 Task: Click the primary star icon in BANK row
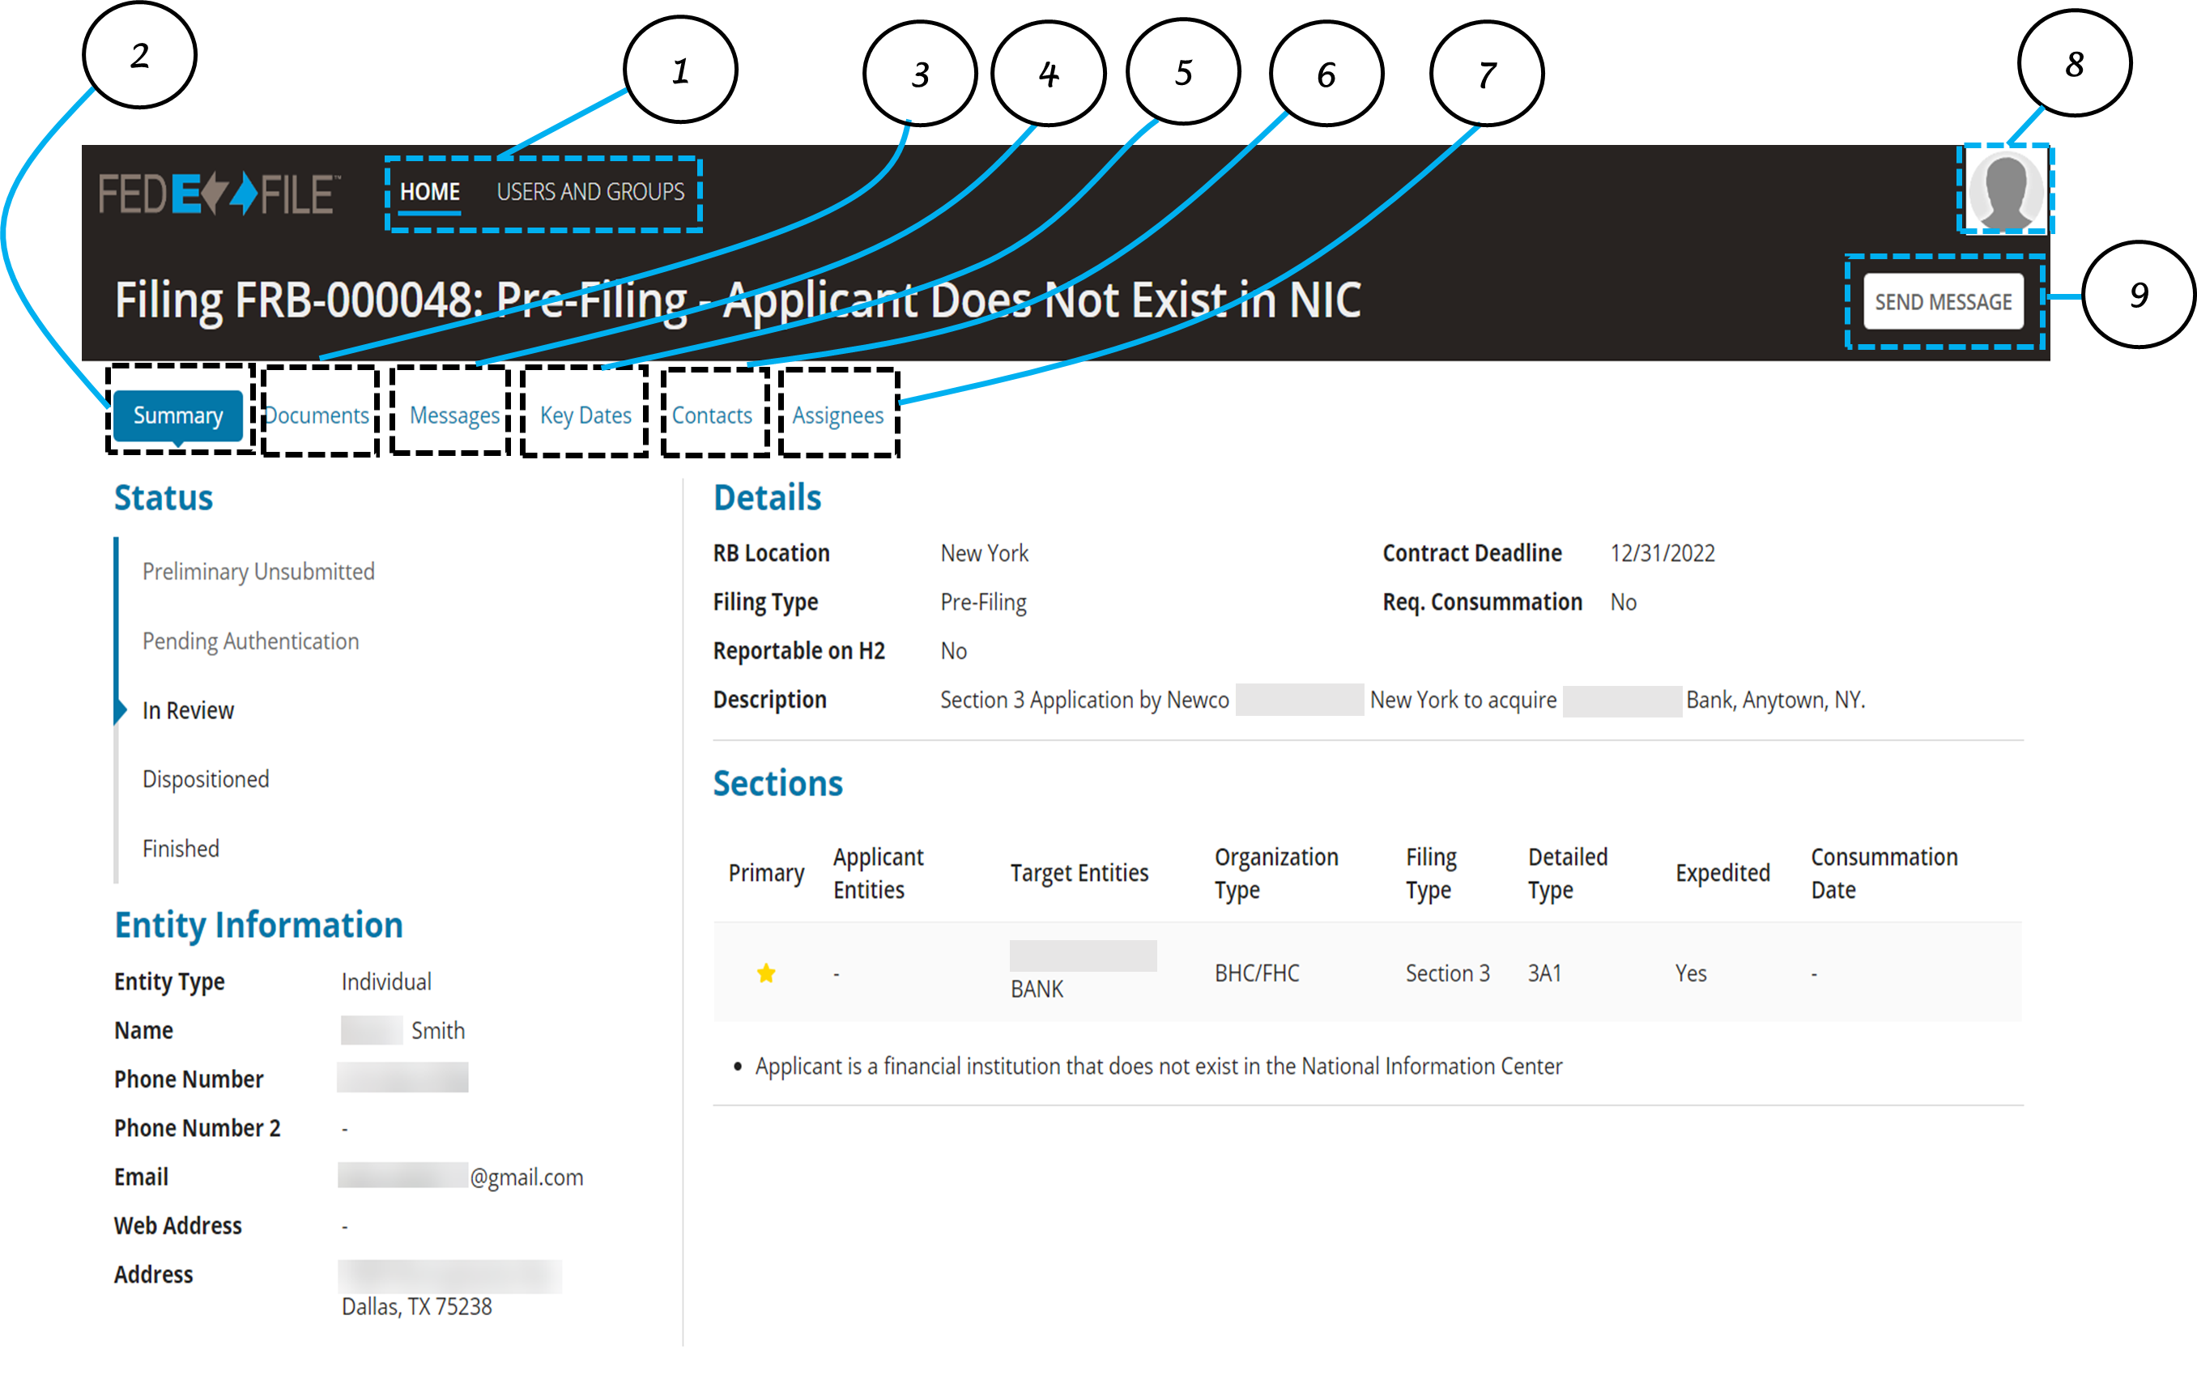pyautogui.click(x=766, y=973)
